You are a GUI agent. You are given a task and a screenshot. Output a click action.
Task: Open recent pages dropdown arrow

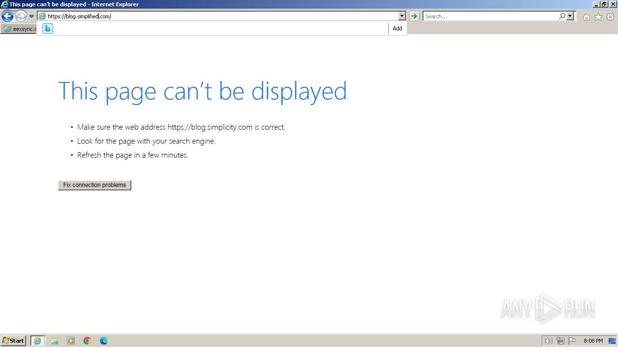[x=31, y=16]
